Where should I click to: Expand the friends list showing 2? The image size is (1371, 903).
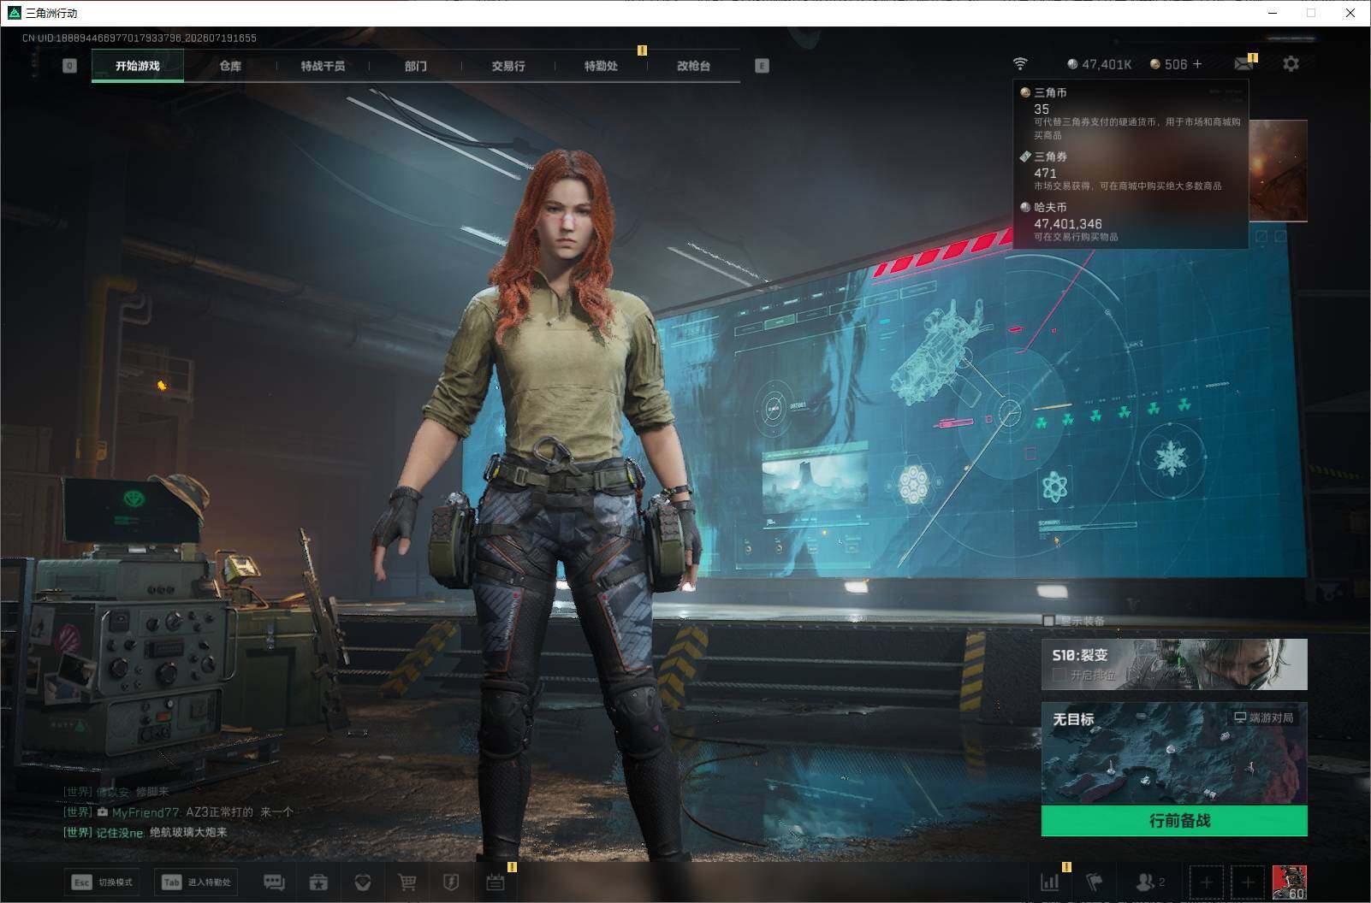1149,882
